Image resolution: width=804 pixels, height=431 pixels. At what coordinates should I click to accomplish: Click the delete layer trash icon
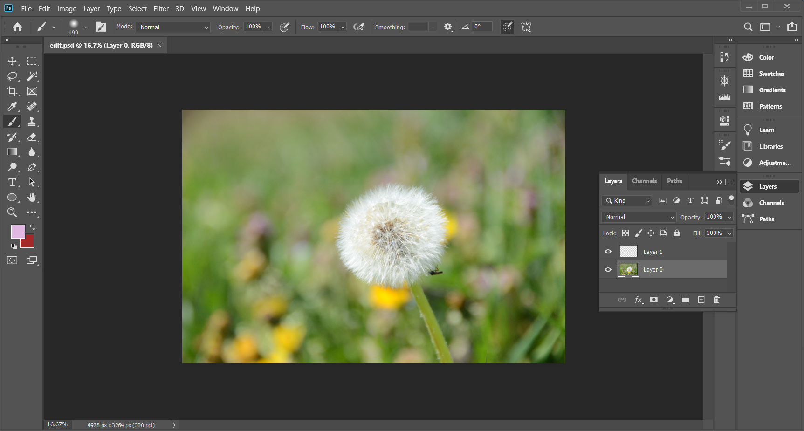pyautogui.click(x=716, y=300)
